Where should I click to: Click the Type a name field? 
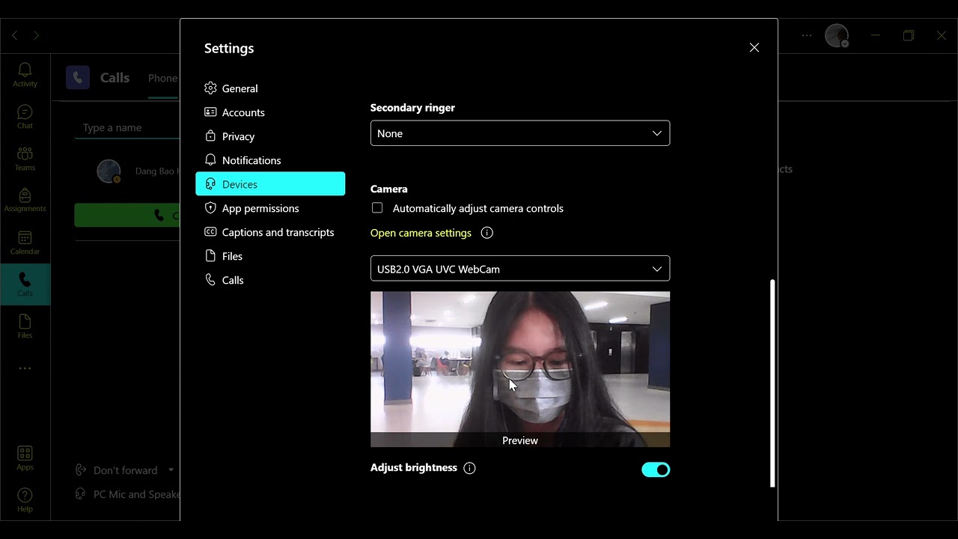pyautogui.click(x=127, y=128)
